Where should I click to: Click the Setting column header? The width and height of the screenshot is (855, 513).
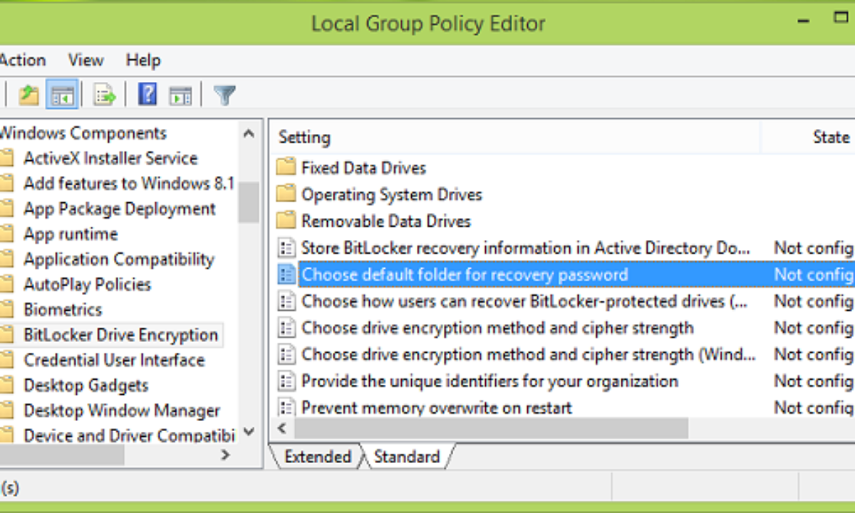[x=304, y=138]
